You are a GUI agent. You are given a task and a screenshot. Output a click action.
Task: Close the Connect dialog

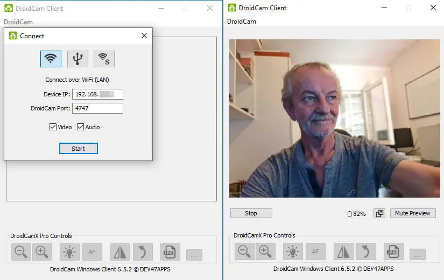click(x=144, y=36)
